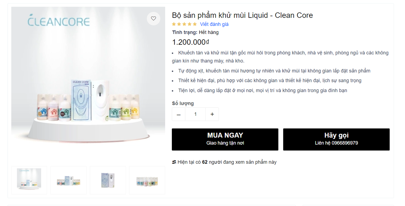Open the Viết đánh giá review link
The height and width of the screenshot is (206, 405).
(214, 24)
